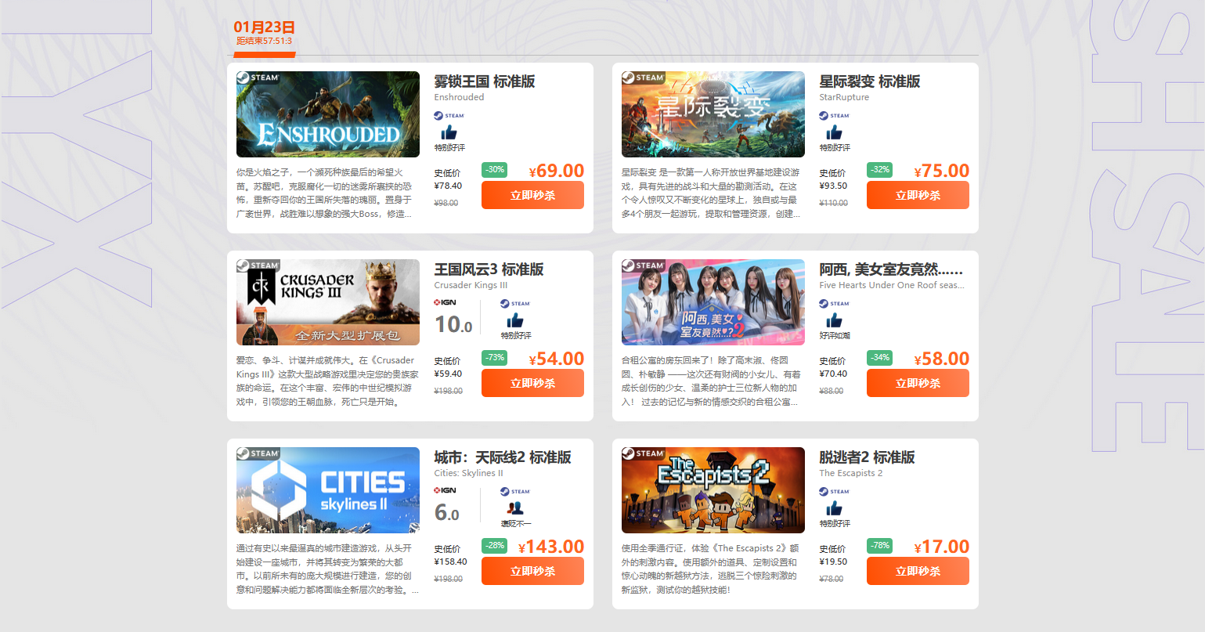Open the Enshrouded game cover image
Image resolution: width=1205 pixels, height=632 pixels.
click(x=328, y=114)
